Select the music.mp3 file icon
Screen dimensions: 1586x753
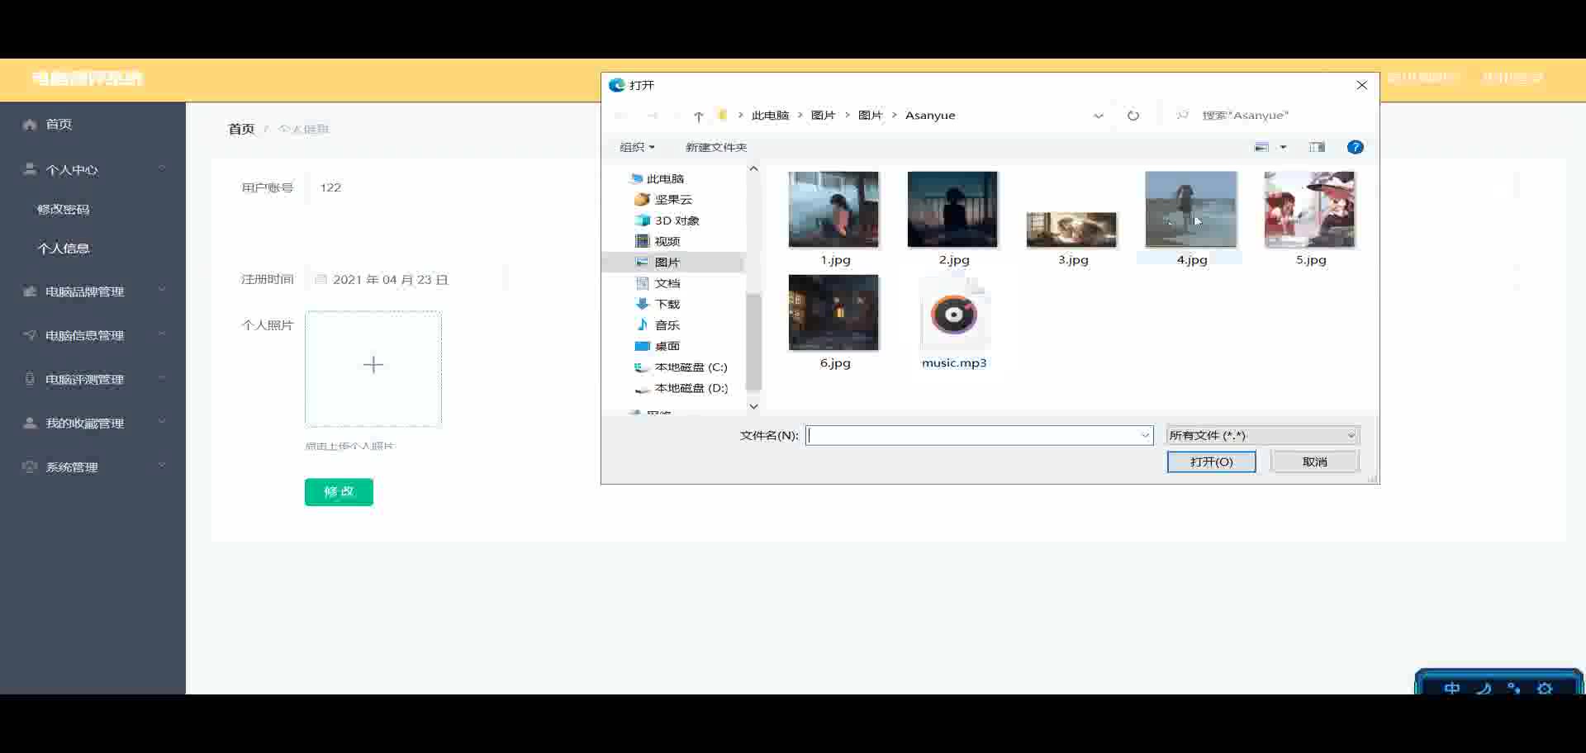pos(953,315)
